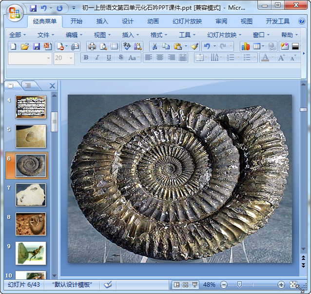Toggle Italic formatting button

(x=97, y=58)
